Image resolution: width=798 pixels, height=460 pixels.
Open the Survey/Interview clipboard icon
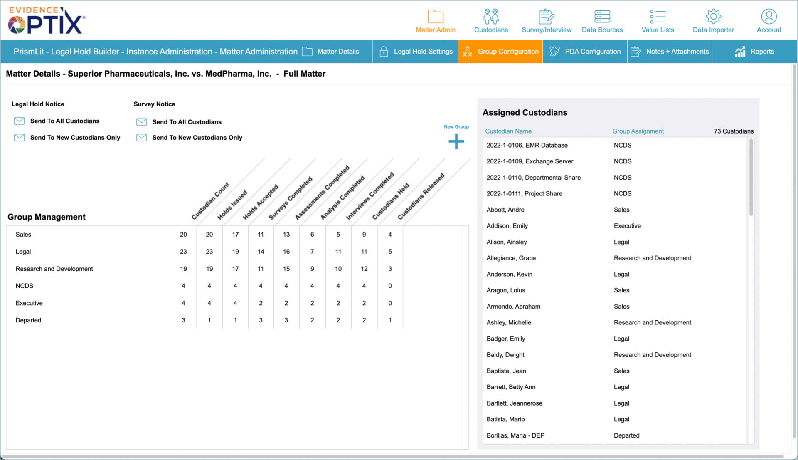546,17
